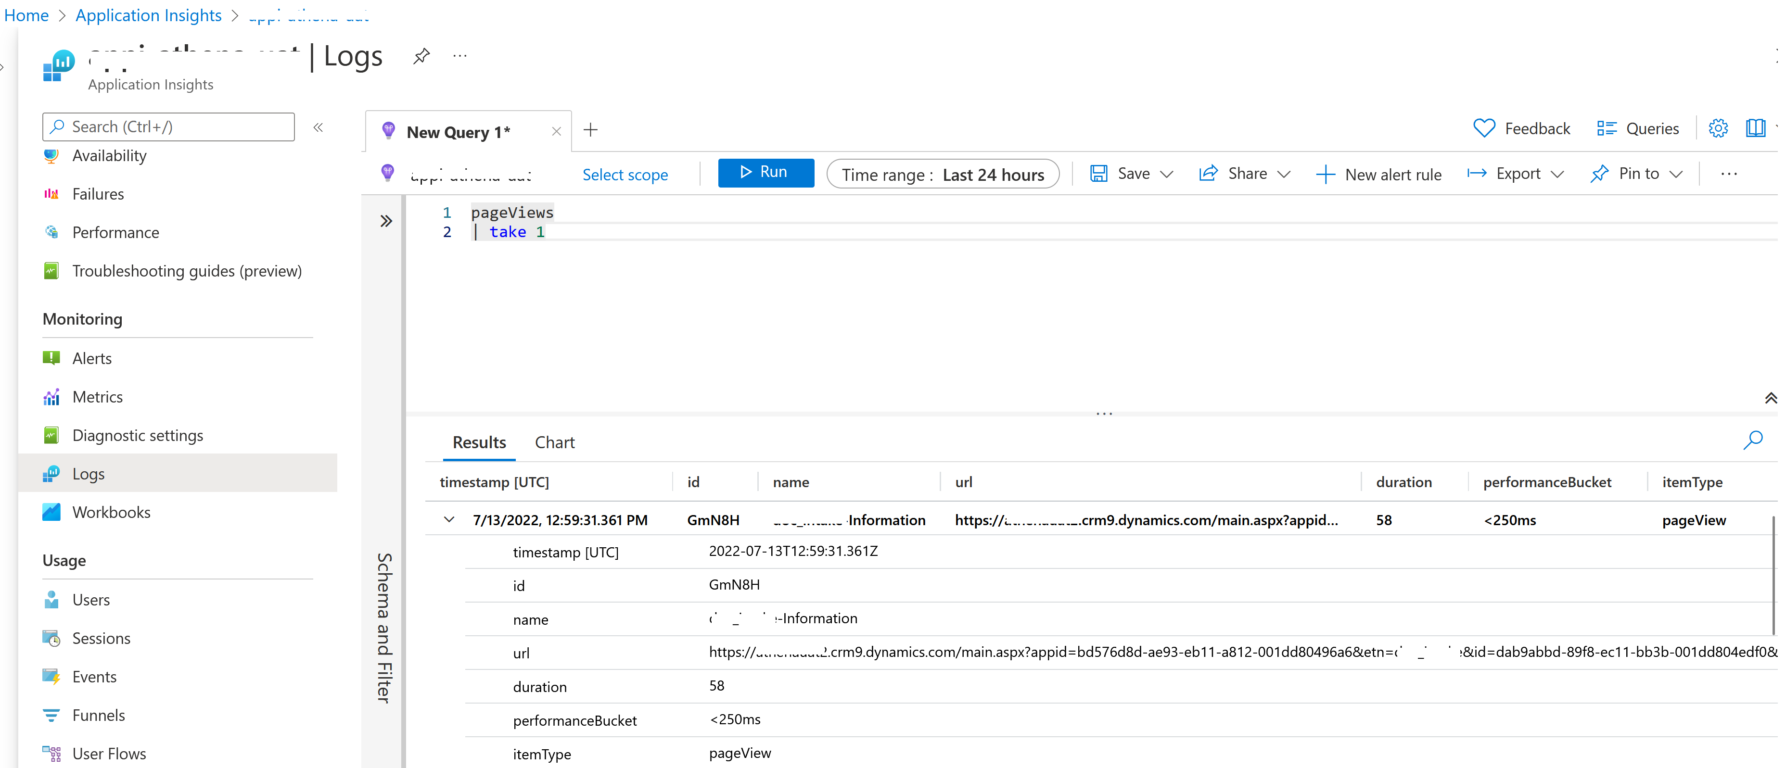
Task: Collapse the left navigation menu
Action: (x=318, y=127)
